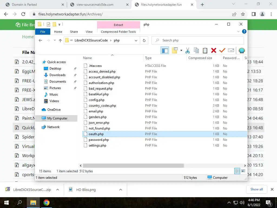Refresh the php folder view
277x208 pixels.
pos(144,41)
